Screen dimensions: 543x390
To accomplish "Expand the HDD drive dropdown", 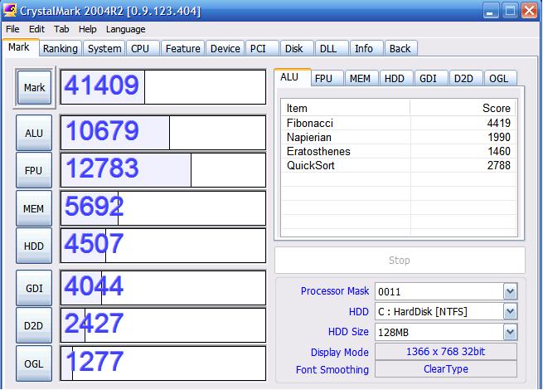I will (x=510, y=312).
